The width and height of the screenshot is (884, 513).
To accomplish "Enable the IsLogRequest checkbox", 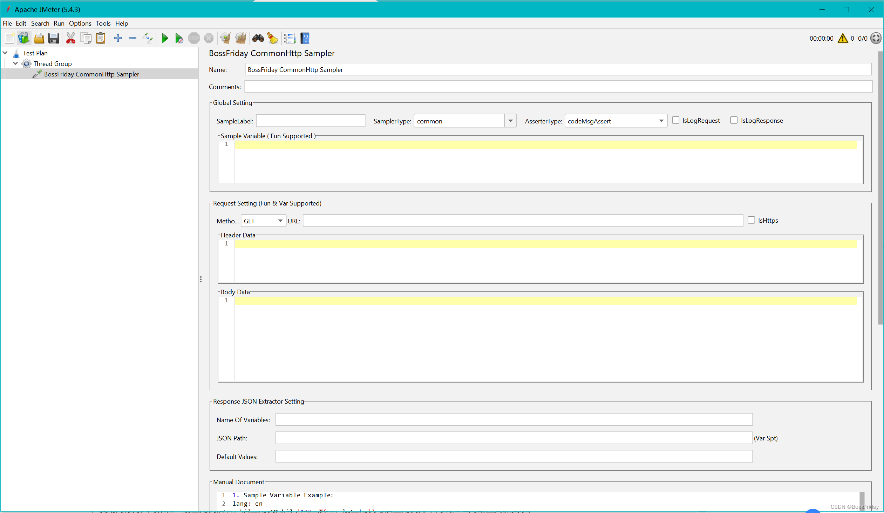I will coord(675,120).
